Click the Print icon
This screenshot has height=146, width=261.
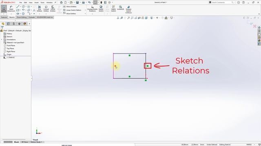(x=83, y=2)
